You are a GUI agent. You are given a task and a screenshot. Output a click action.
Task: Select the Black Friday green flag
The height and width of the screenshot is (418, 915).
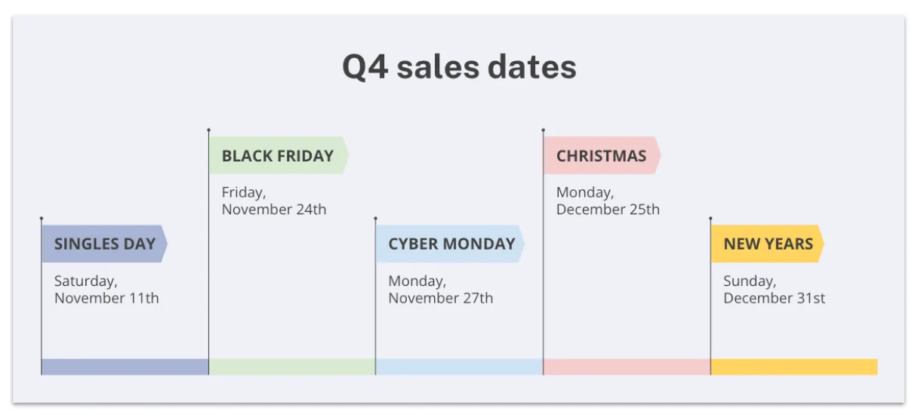coord(279,156)
